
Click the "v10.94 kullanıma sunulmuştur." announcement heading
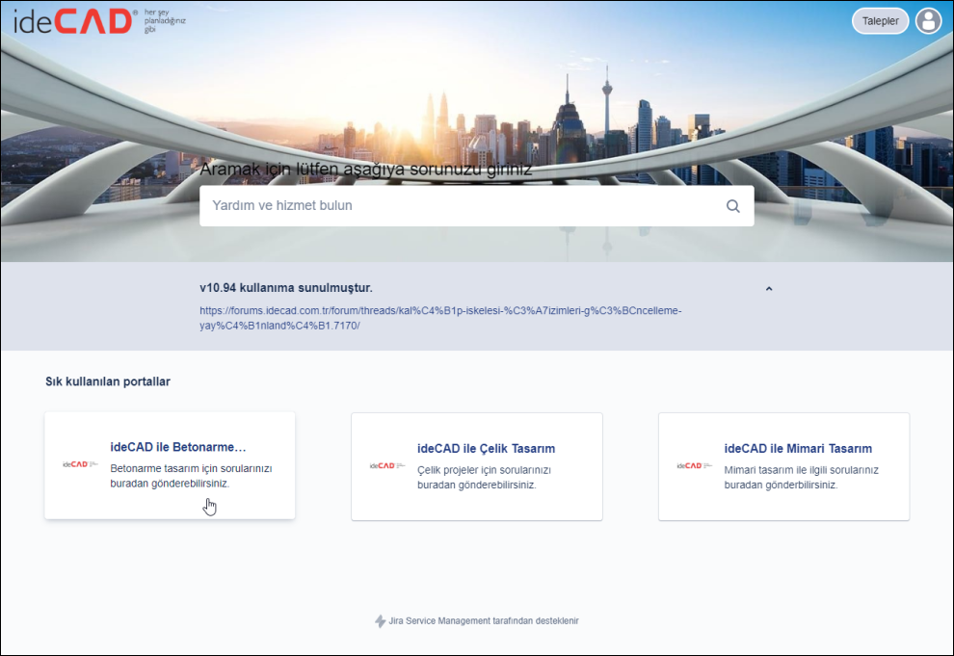click(285, 287)
